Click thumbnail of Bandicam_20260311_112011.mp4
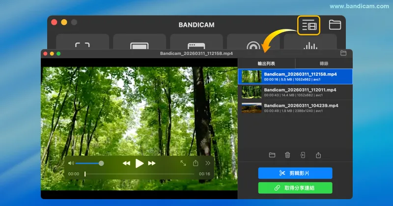The width and height of the screenshot is (393, 206). (252, 92)
